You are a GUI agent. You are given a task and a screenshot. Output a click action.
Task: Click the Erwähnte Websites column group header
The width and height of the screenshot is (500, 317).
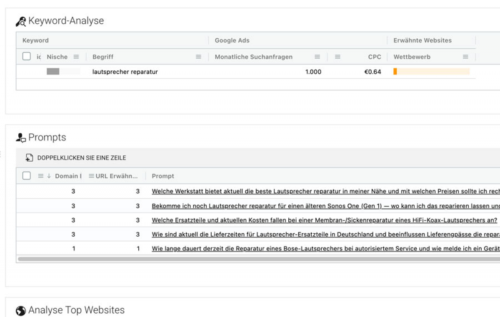coord(422,40)
